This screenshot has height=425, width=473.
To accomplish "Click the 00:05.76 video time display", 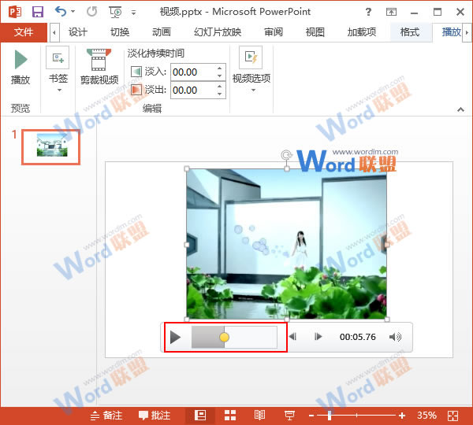I will click(x=358, y=337).
